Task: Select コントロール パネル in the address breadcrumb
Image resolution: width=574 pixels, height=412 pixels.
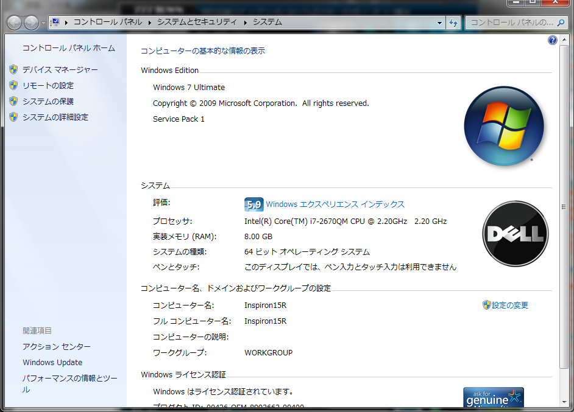Action: pos(108,22)
